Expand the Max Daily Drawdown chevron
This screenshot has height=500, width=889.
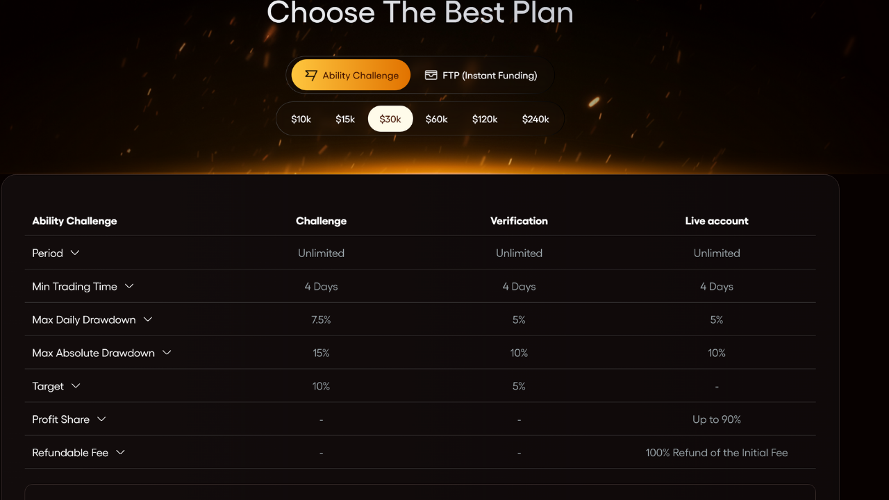point(148,319)
